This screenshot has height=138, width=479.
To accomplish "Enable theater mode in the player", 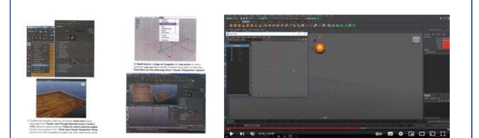I will (422, 134).
